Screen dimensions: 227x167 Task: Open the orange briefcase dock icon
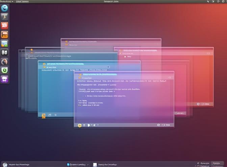(5, 34)
